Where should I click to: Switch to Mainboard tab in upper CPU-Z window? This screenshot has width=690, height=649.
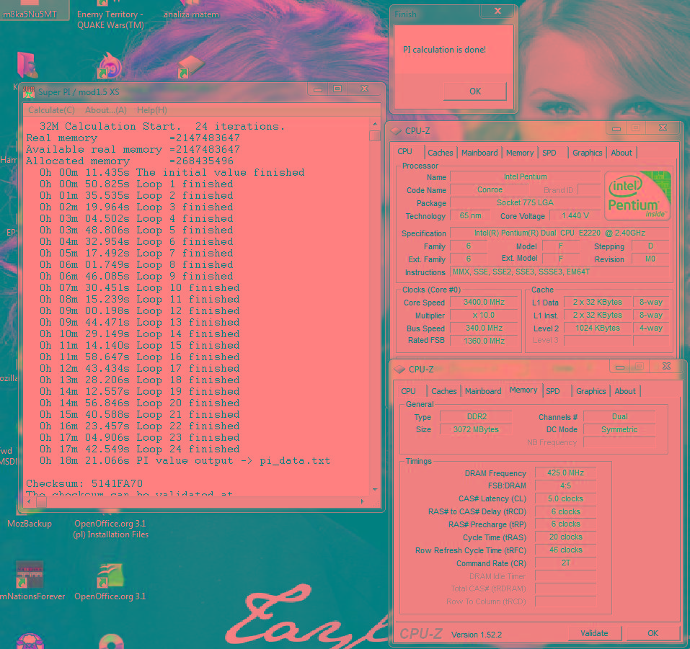(479, 153)
